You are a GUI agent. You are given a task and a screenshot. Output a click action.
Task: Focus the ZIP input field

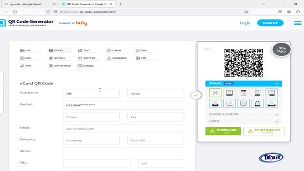click(x=161, y=163)
